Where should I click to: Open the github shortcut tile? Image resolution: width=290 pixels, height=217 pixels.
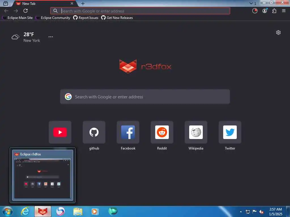click(94, 132)
